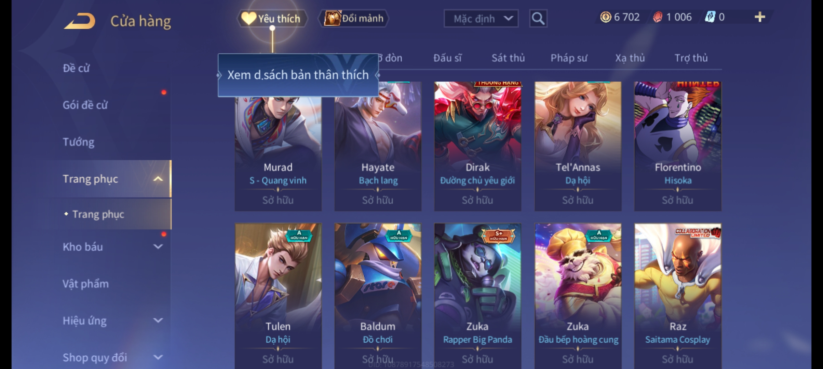Expand the Kho báu sidebar section
823x369 pixels.
click(x=158, y=247)
